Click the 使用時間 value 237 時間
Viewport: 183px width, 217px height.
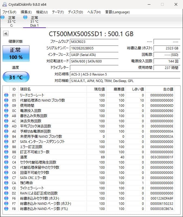click(167, 68)
